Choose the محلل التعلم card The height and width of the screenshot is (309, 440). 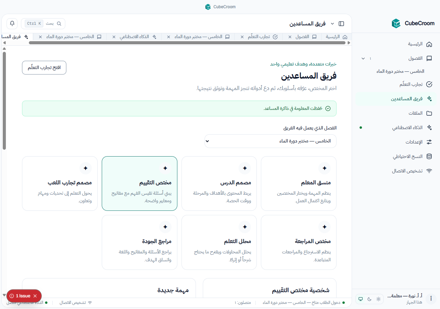point(219,242)
